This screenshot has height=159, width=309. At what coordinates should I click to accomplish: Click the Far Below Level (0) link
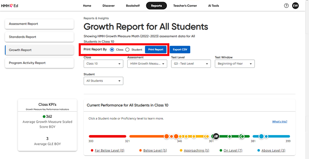[110, 150]
